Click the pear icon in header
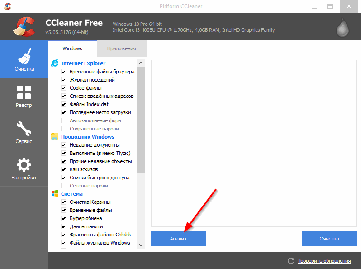Viewport: 361px width, 269px height. (x=343, y=27)
